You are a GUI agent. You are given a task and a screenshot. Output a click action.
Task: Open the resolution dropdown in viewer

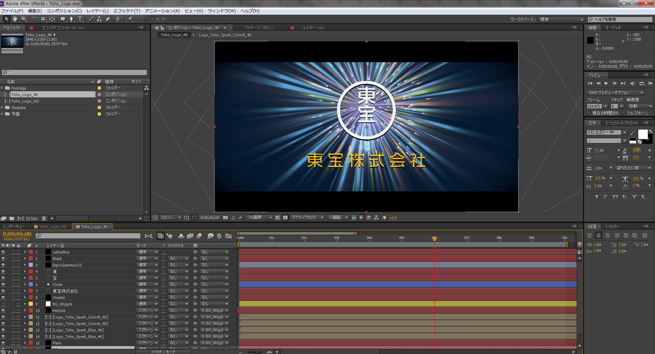[259, 217]
